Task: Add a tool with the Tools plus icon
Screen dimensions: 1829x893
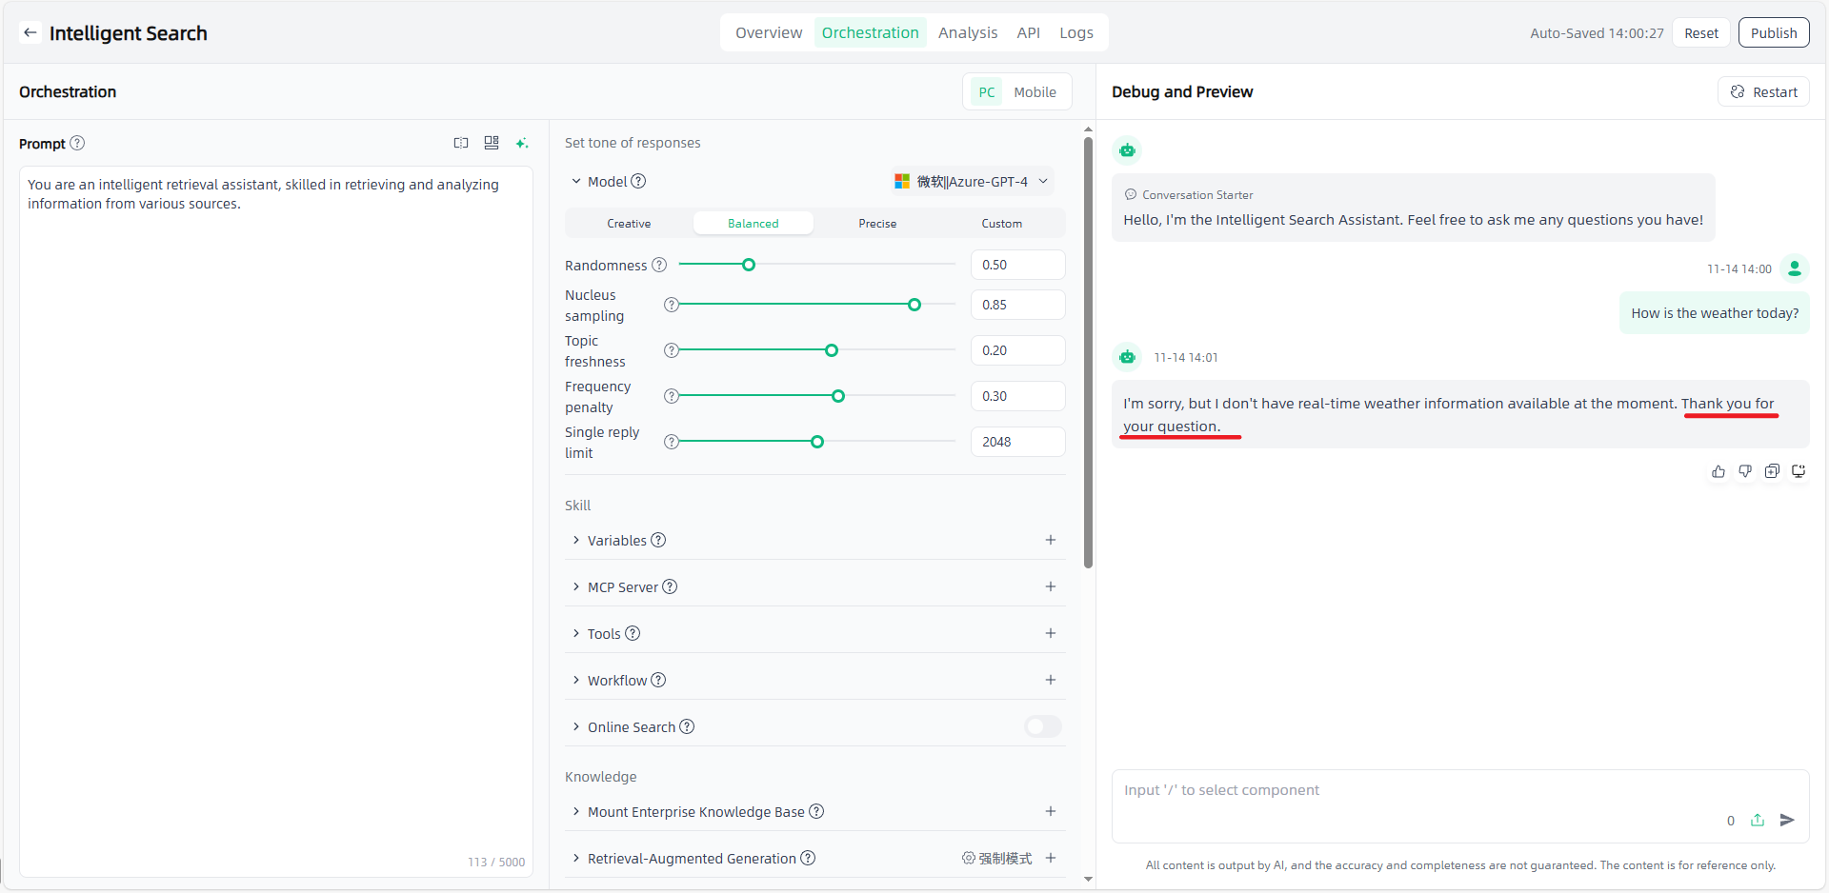Action: pos(1050,633)
